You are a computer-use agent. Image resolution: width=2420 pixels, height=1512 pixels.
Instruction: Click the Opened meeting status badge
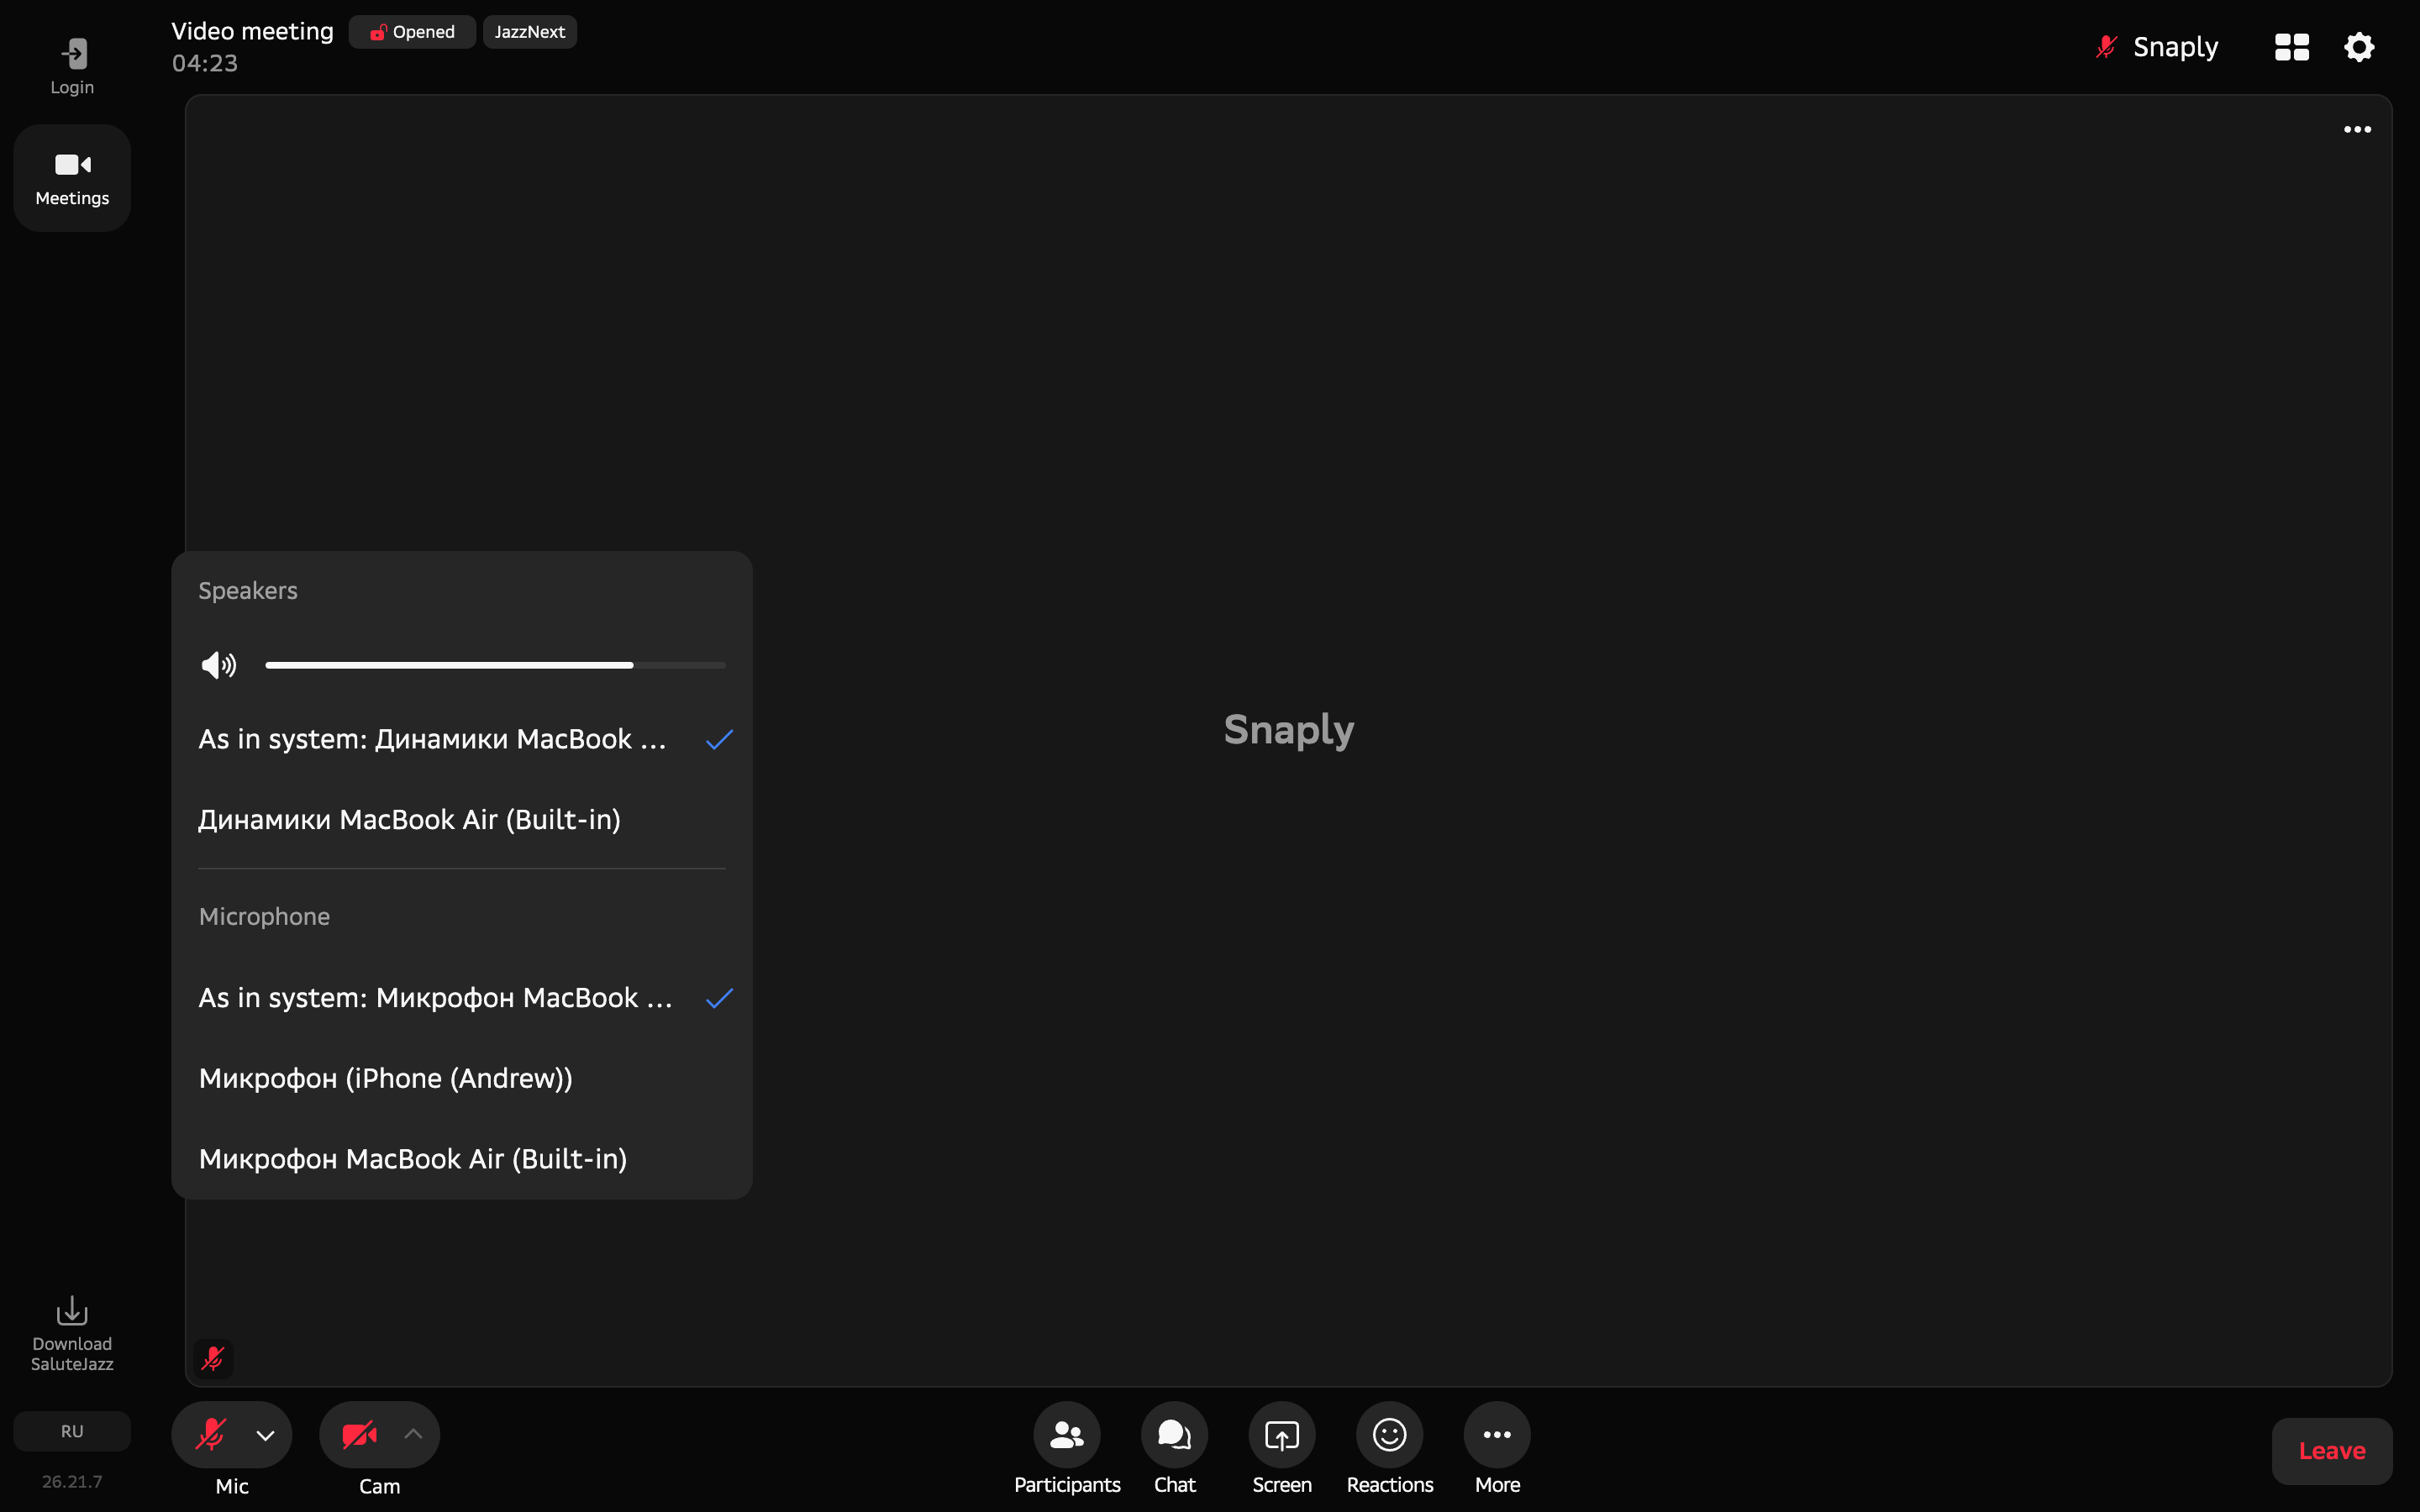click(x=412, y=32)
